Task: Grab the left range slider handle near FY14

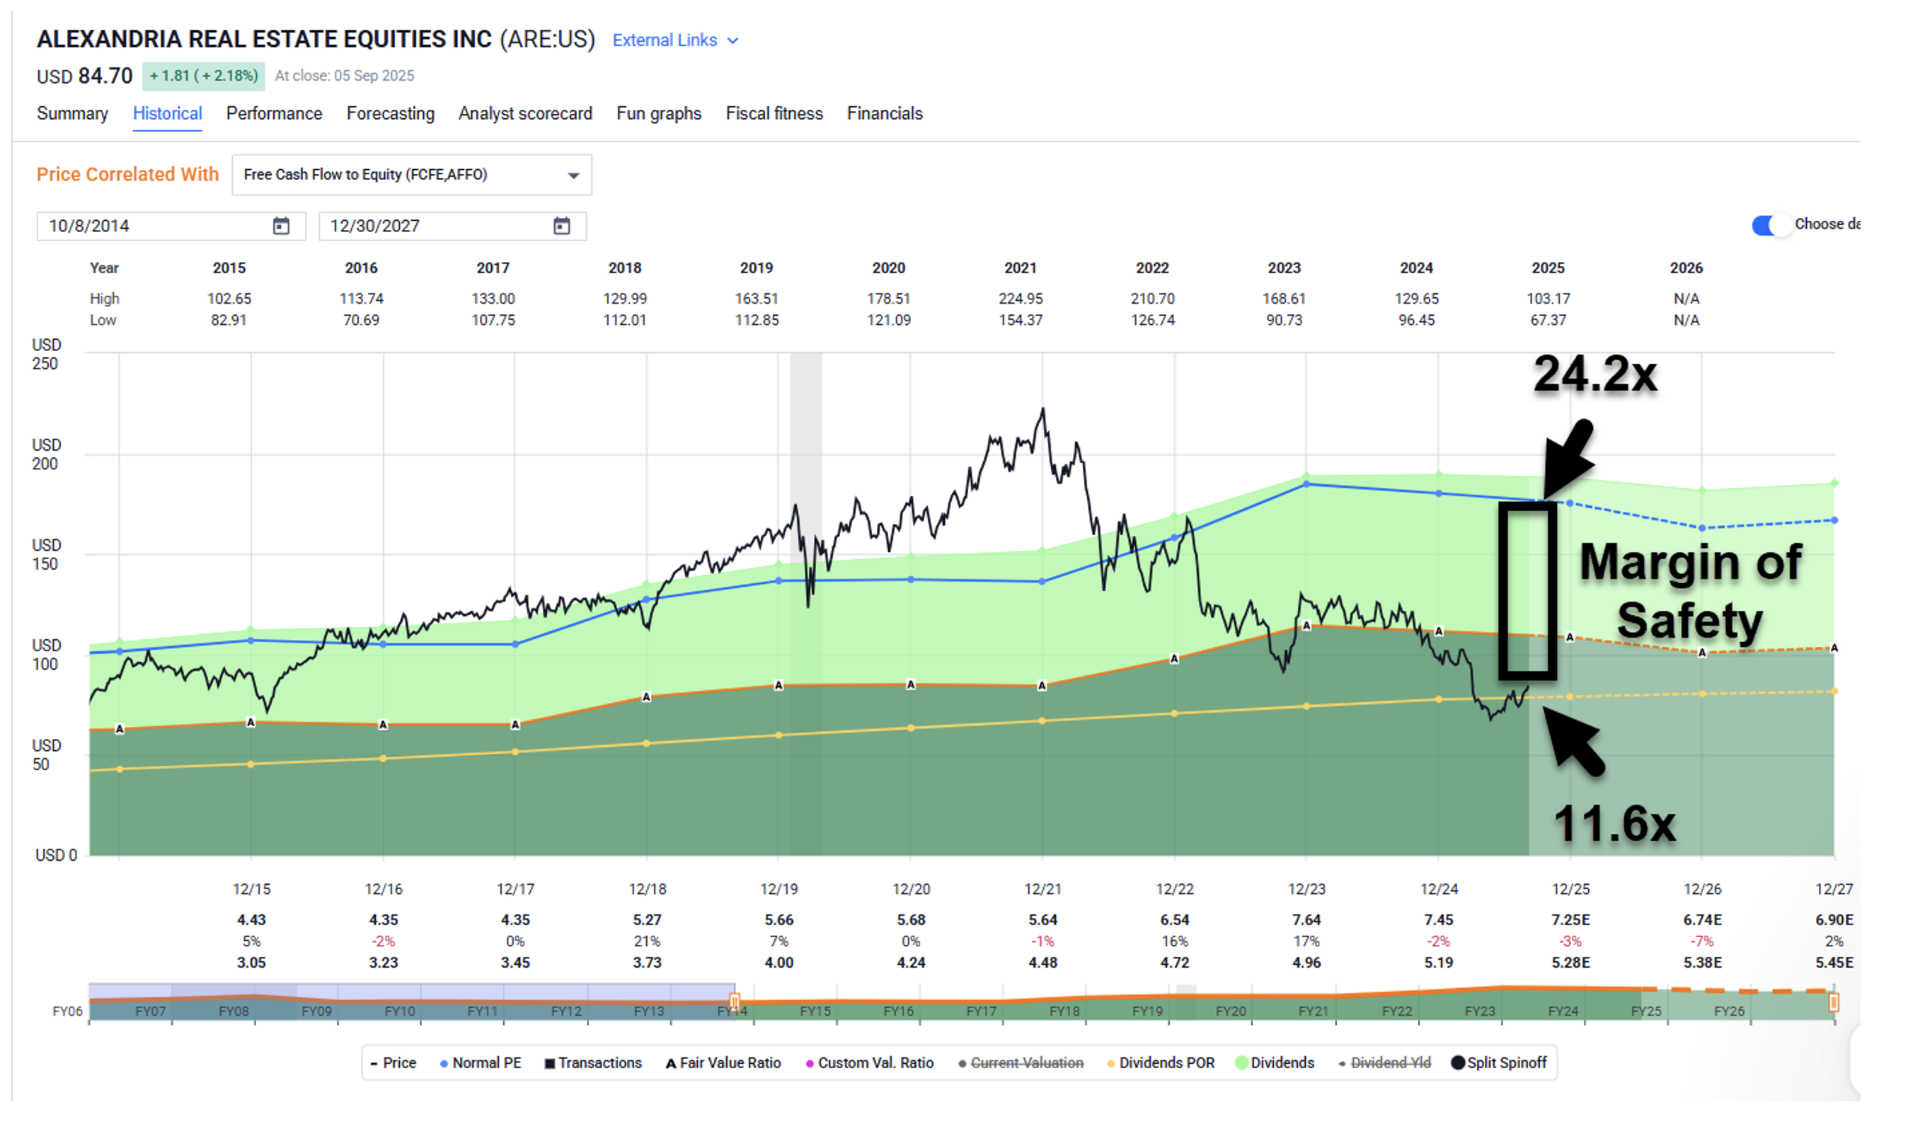Action: click(x=735, y=1003)
